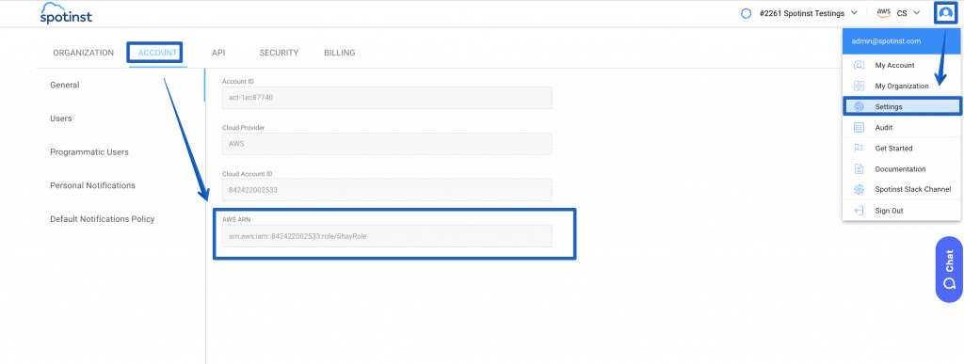Viewport: 964px width, 364px height.
Task: Open Personal Notifications section
Action: 93,185
